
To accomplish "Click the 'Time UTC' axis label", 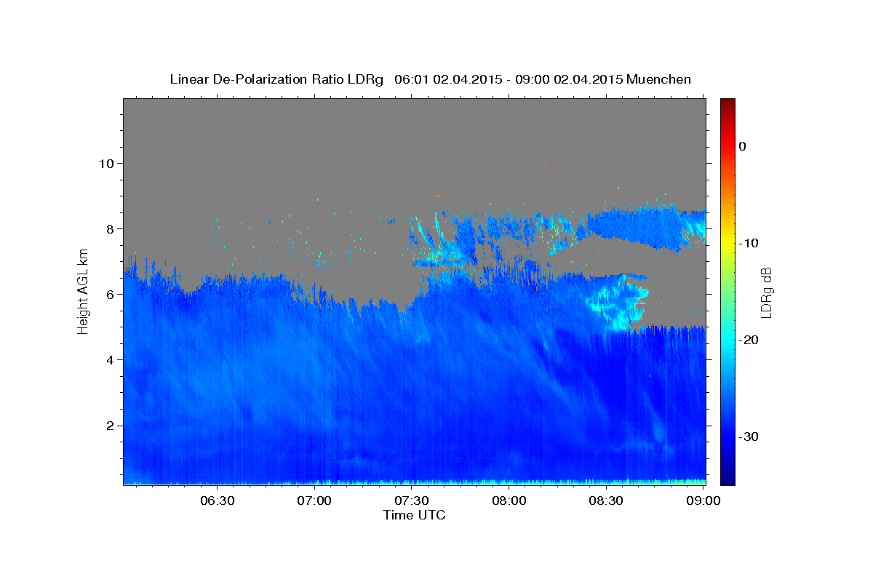I will coord(414,515).
